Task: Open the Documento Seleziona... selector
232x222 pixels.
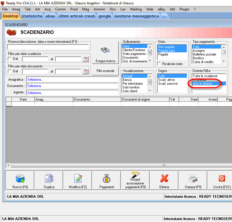Action: [x=72, y=86]
